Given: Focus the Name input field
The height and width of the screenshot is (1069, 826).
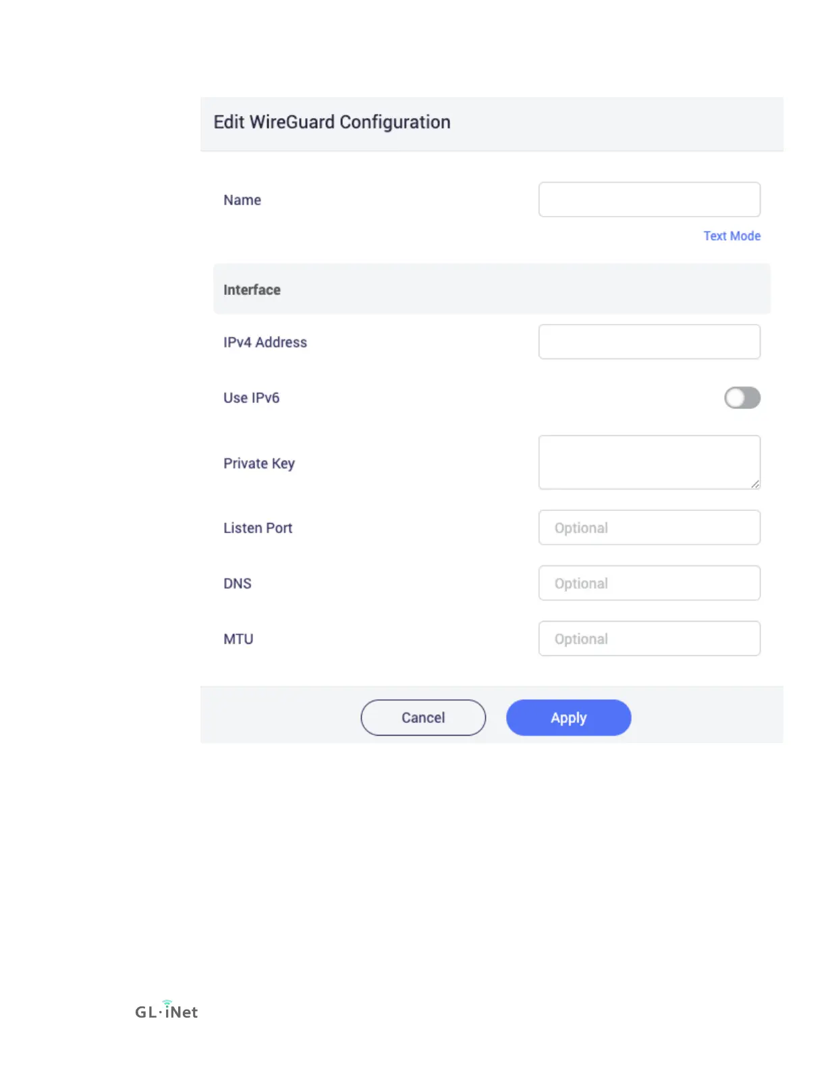Looking at the screenshot, I should (649, 200).
